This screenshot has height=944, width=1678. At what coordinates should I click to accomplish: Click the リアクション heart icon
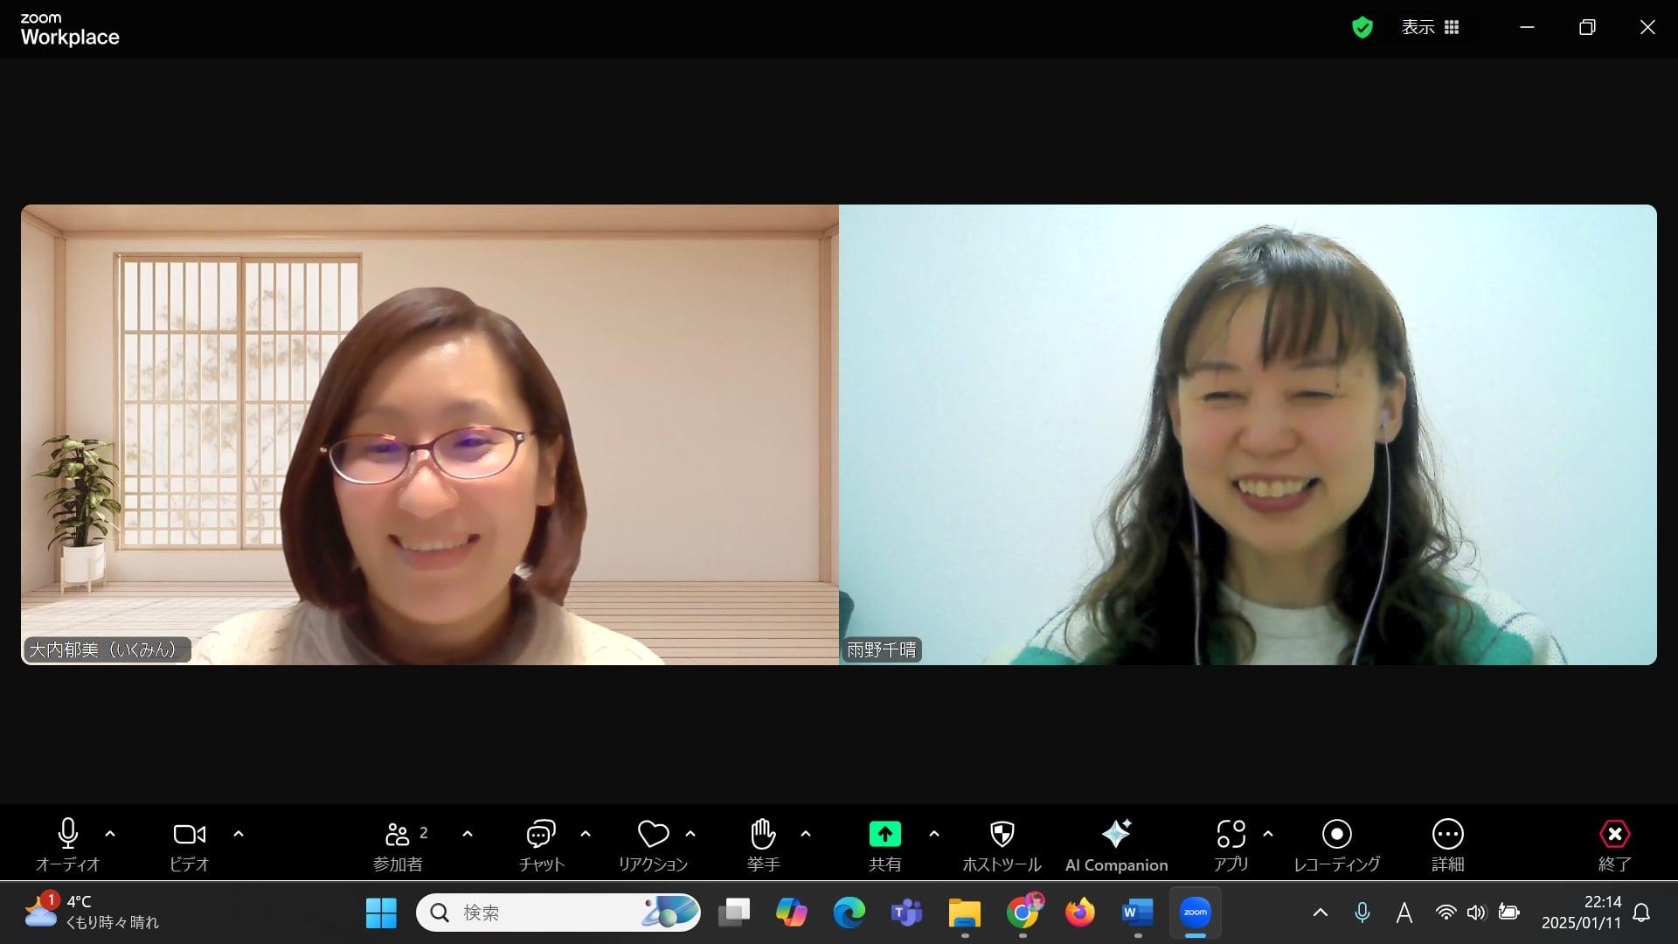click(653, 835)
